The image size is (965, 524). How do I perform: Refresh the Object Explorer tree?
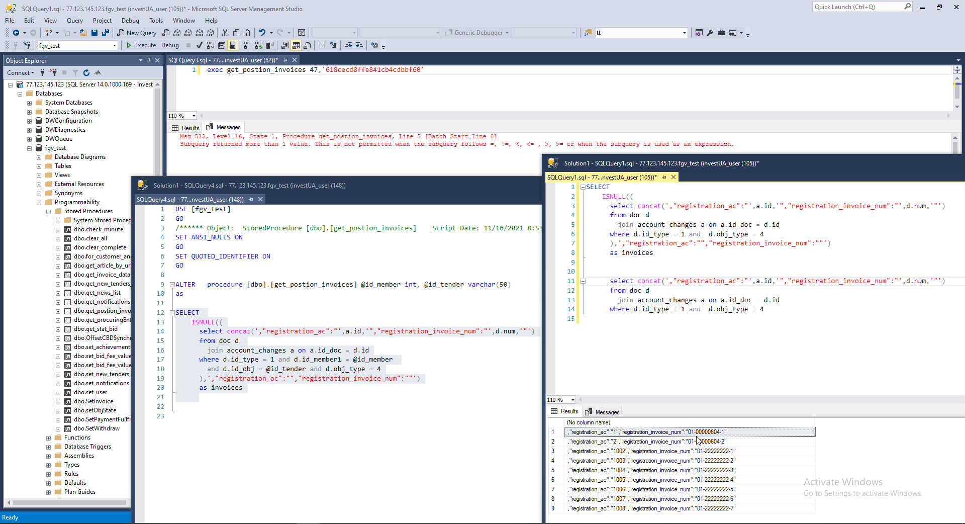[x=86, y=73]
